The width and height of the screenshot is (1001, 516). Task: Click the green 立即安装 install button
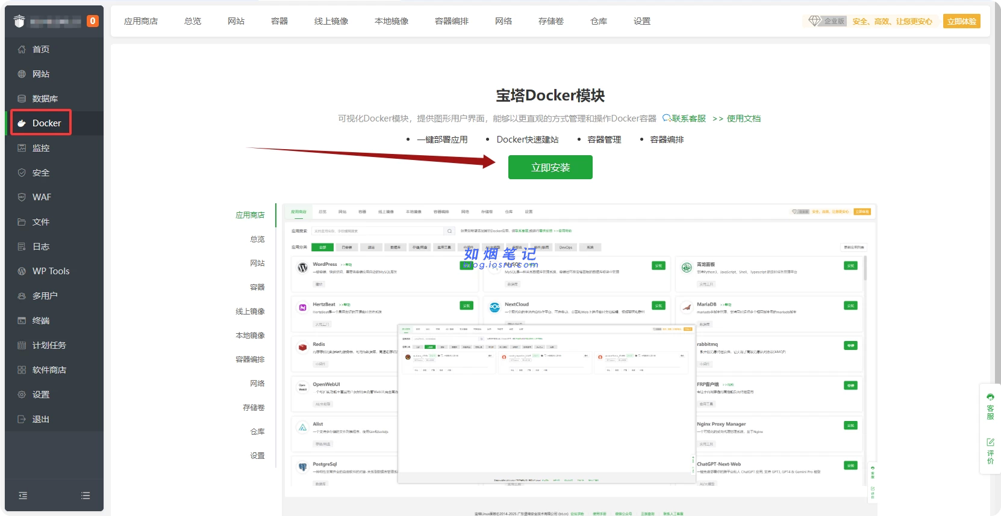tap(550, 167)
